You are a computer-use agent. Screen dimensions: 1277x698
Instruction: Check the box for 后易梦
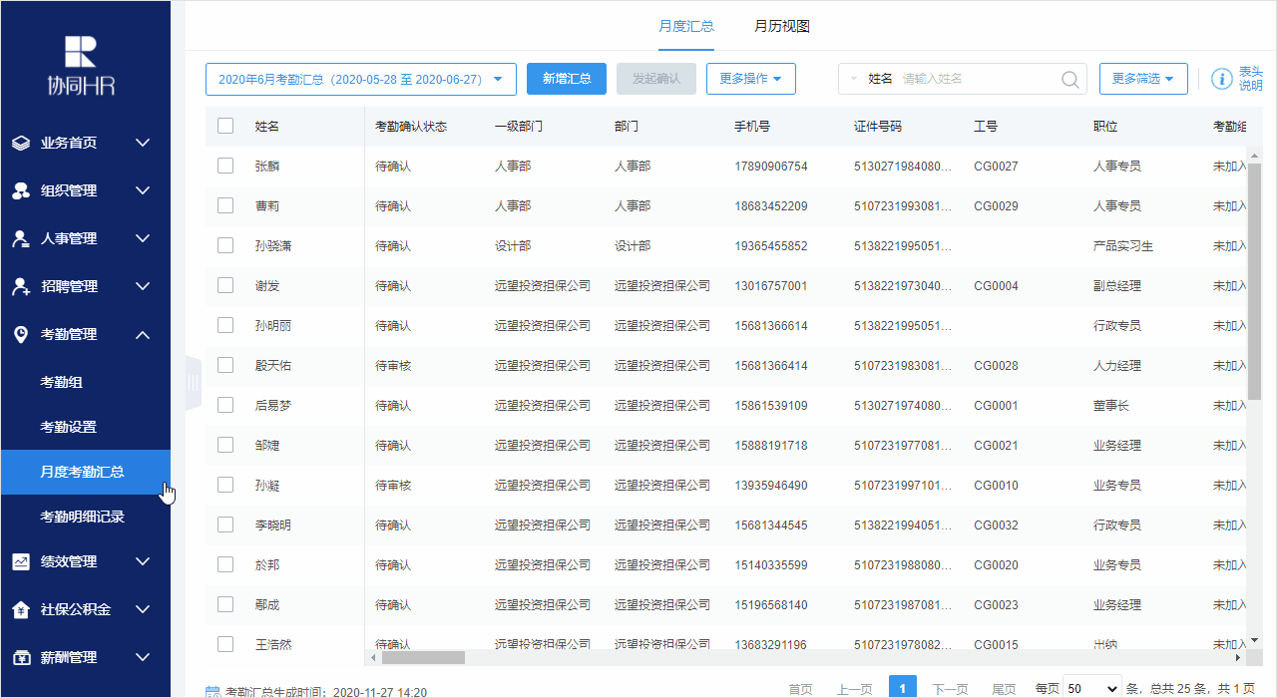[x=225, y=406]
